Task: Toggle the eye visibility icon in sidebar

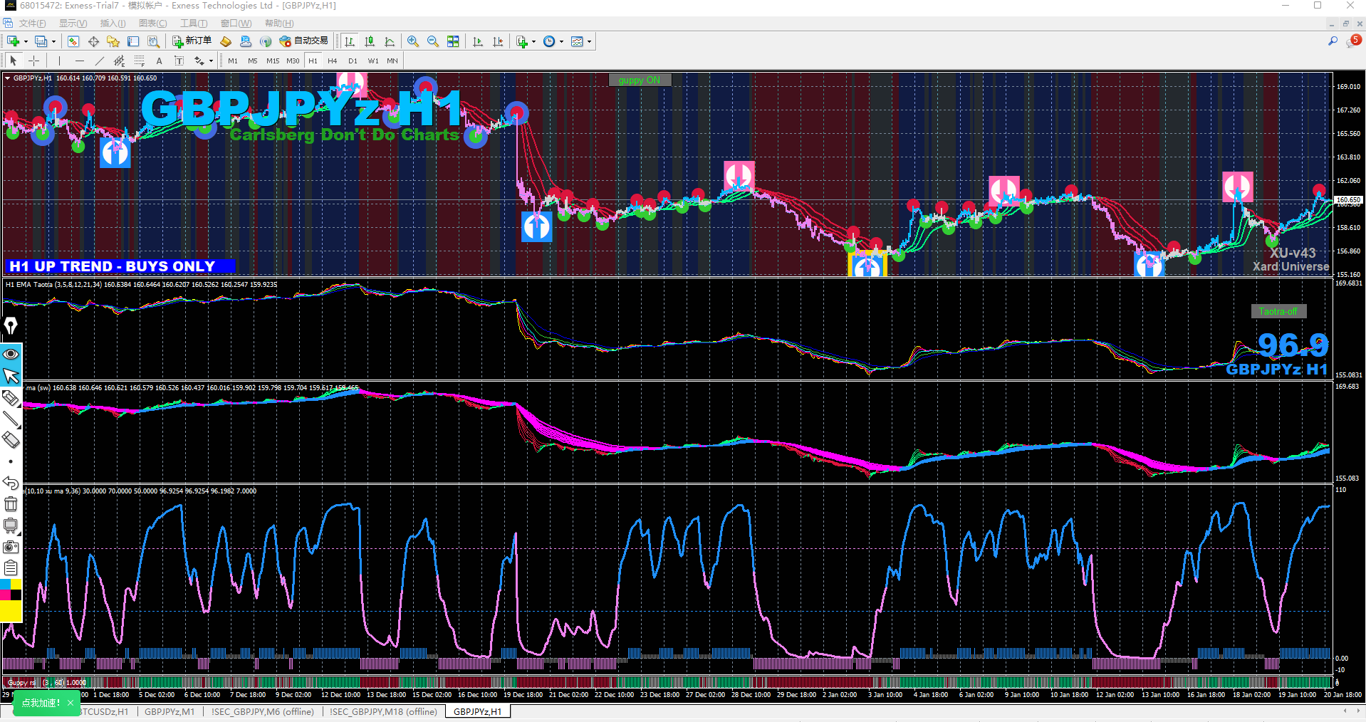Action: click(11, 354)
